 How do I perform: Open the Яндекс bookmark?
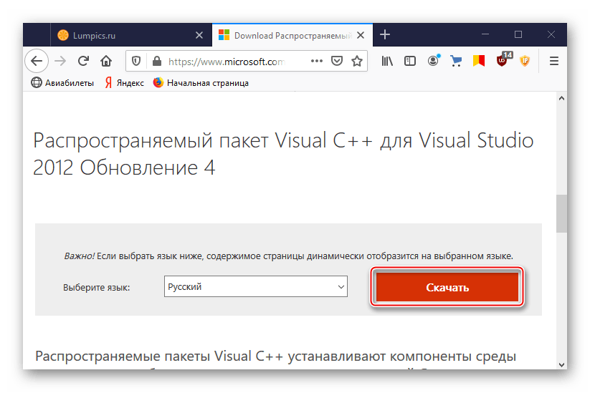tap(125, 83)
